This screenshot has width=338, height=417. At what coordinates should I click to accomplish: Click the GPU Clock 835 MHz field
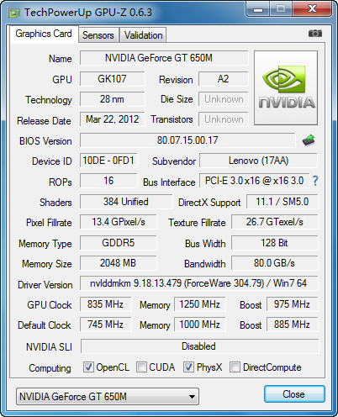106,304
